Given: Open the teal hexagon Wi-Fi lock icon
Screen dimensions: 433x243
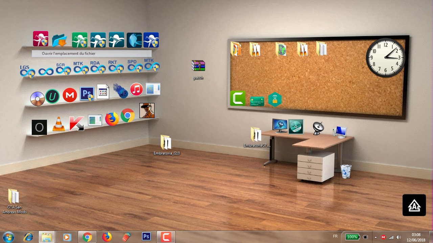Looking at the screenshot, I should [275, 100].
